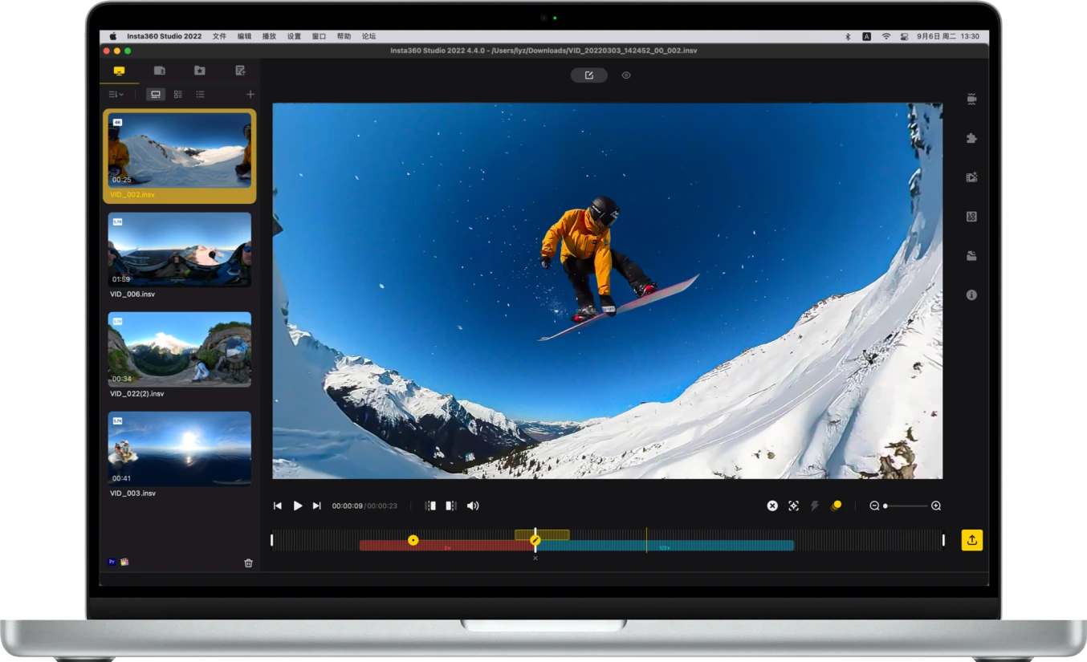1087x662 pixels.
Task: Click the lightning bolt icon above timeline
Action: (x=814, y=506)
